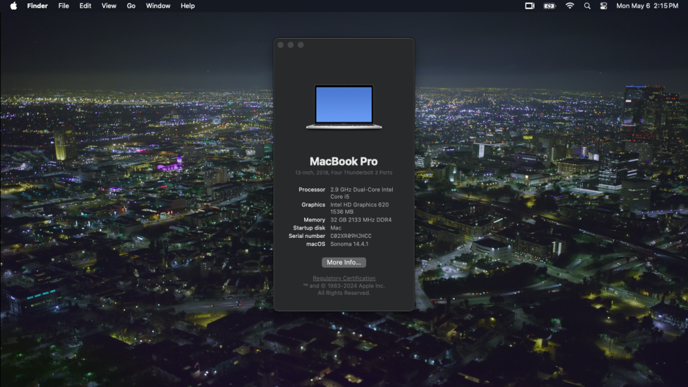Click the MacBook Pro laptop image
The height and width of the screenshot is (387, 688).
tap(343, 107)
